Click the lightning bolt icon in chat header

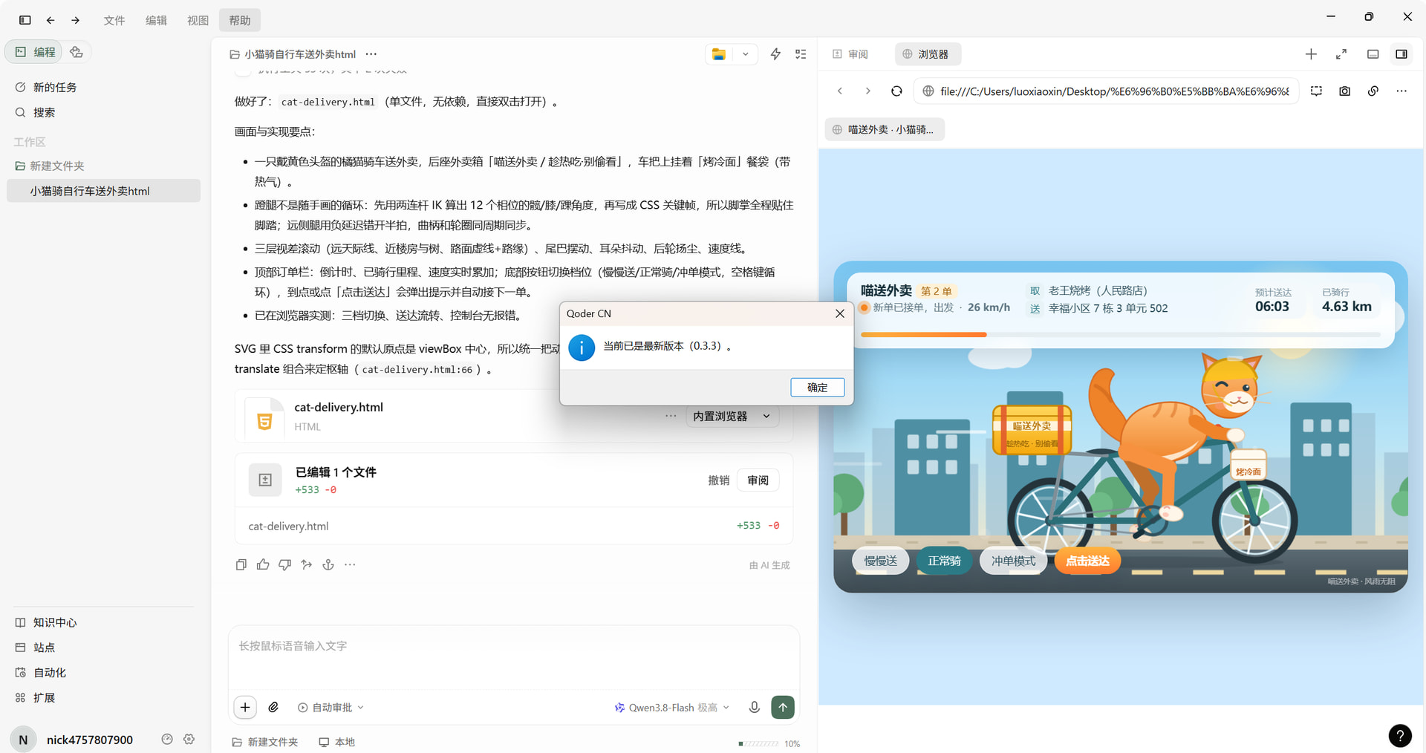pyautogui.click(x=775, y=54)
